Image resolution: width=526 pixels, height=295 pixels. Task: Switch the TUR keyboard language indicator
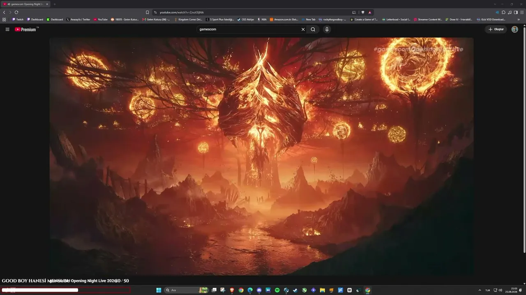click(x=488, y=290)
